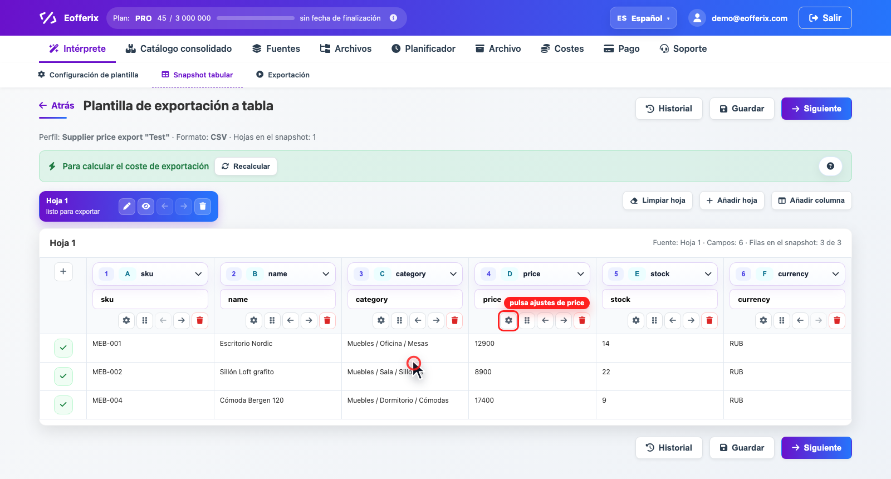The image size is (891, 479).
Task: Delete Hoja 1 sheet with trash icon
Action: click(x=203, y=206)
